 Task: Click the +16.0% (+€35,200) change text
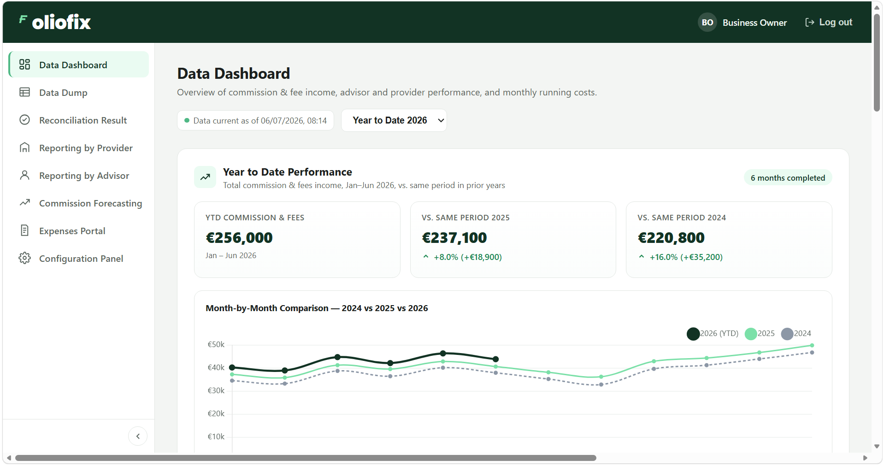coord(686,257)
